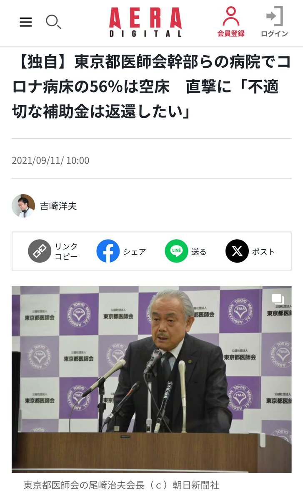Share article via Facebook icon
Image resolution: width=303 pixels, height=501 pixels.
pos(108,251)
